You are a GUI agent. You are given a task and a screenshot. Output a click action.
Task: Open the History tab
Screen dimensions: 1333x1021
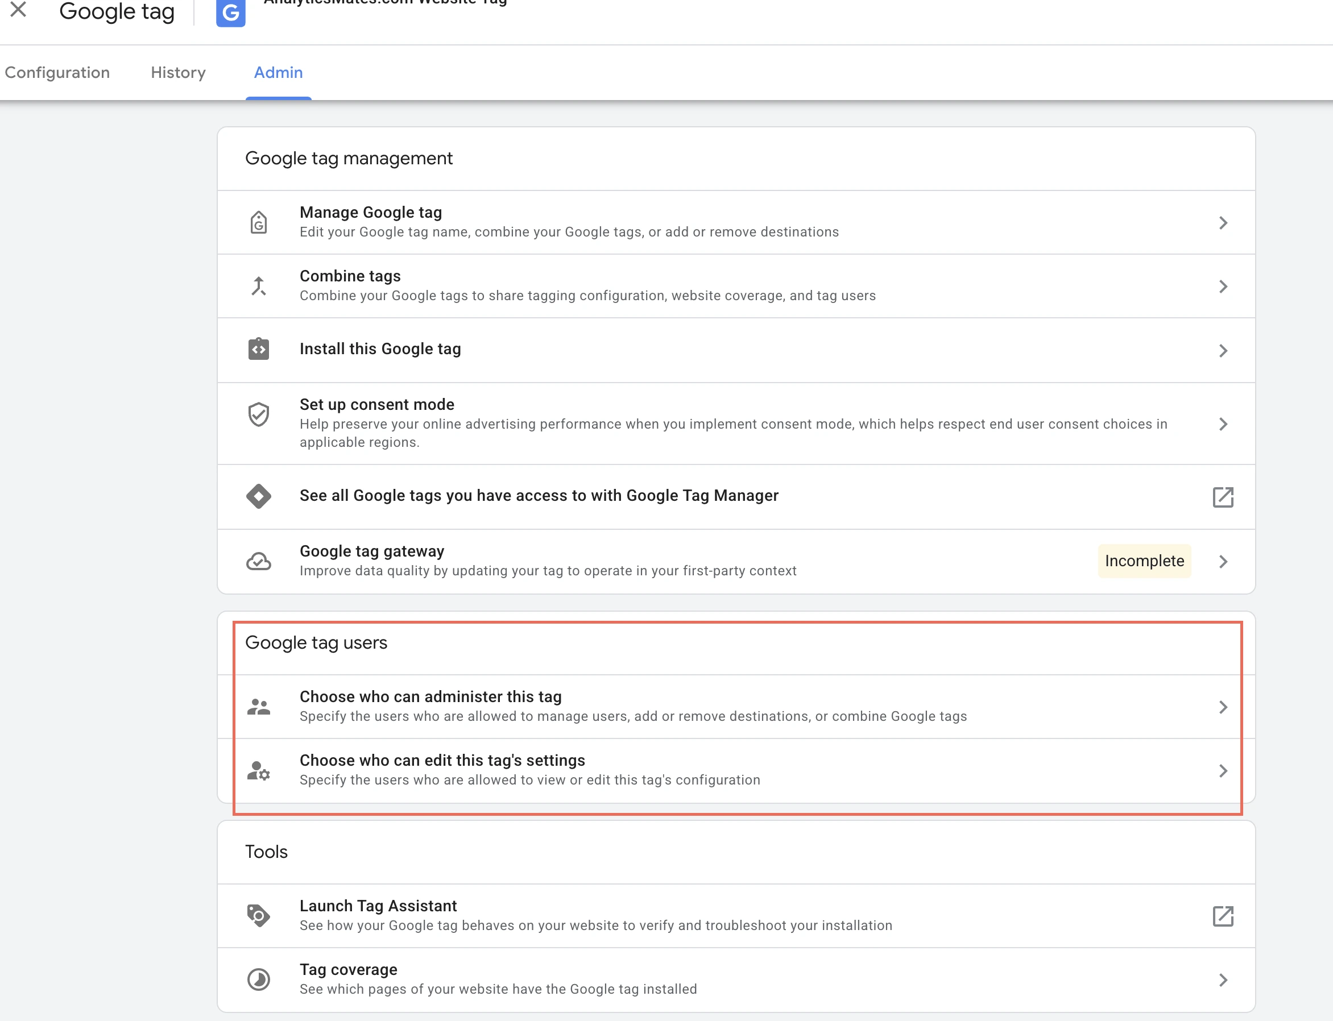pos(178,72)
